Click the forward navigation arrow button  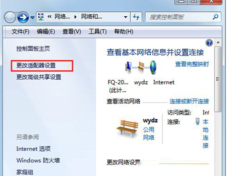[x=23, y=17]
